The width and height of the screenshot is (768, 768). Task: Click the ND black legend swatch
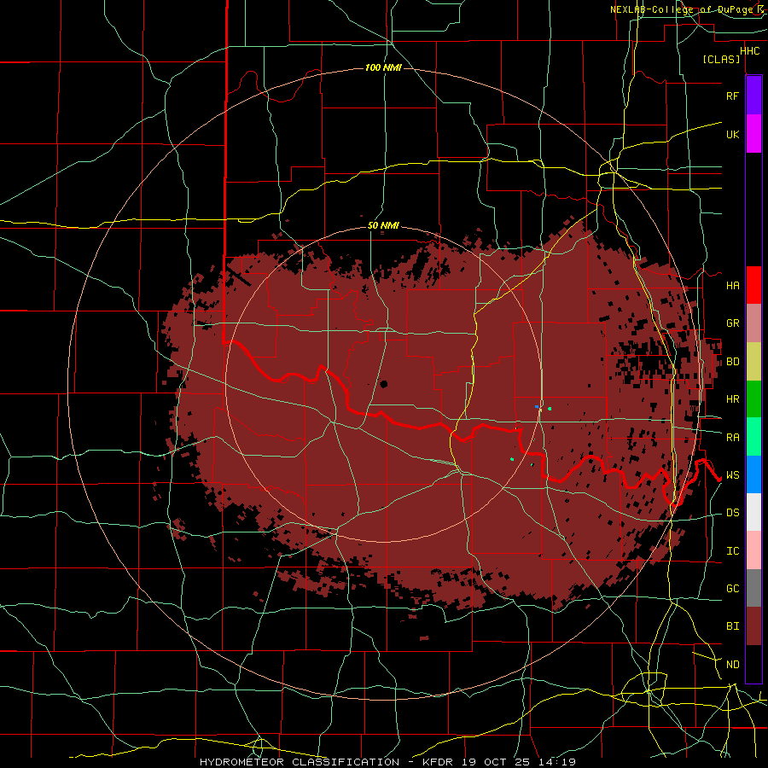[753, 664]
